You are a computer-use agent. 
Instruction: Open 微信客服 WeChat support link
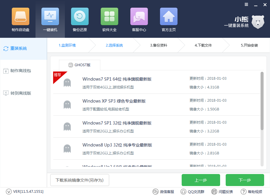[x=167, y=192]
